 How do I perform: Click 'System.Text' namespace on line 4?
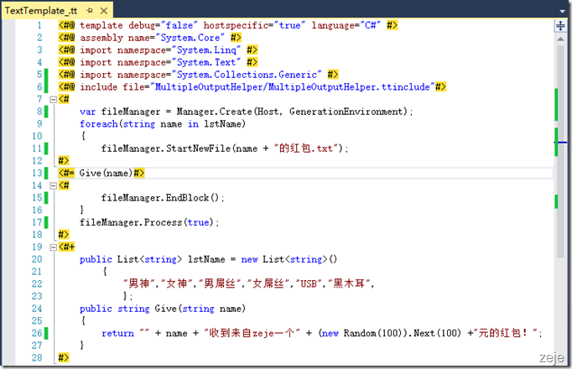point(206,62)
